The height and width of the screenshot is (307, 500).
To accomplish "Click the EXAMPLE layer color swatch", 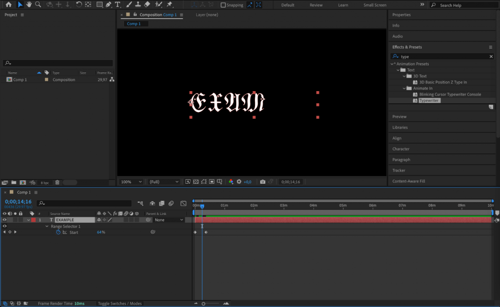I will [33, 220].
